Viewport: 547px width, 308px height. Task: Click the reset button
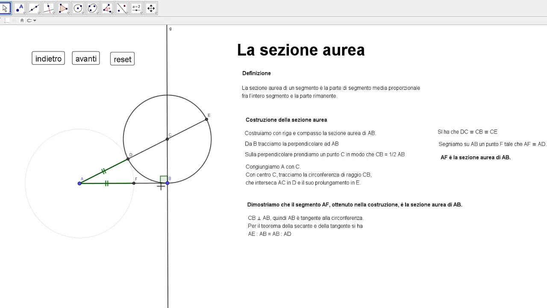[122, 59]
